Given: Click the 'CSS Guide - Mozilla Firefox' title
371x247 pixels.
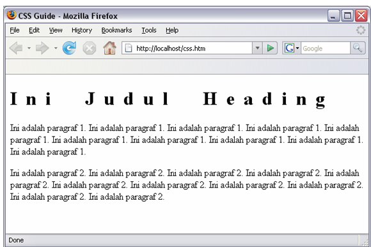Looking at the screenshot, I should pos(68,16).
